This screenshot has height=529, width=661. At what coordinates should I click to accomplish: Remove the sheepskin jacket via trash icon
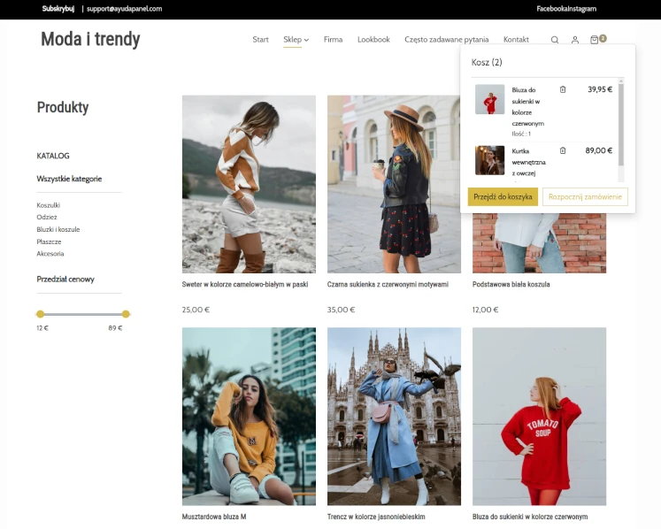point(563,151)
